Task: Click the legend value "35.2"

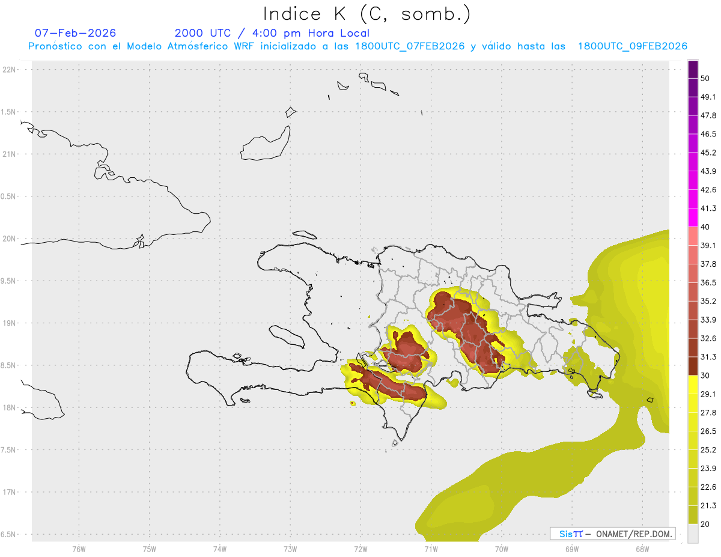Action: pyautogui.click(x=709, y=302)
